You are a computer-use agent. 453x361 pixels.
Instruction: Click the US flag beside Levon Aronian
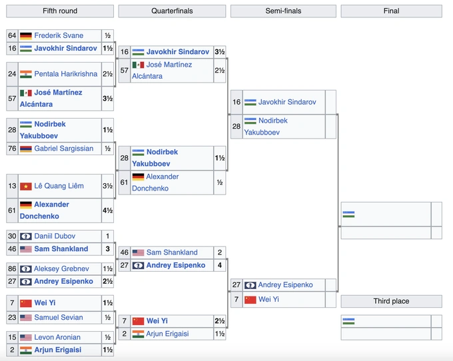click(26, 338)
